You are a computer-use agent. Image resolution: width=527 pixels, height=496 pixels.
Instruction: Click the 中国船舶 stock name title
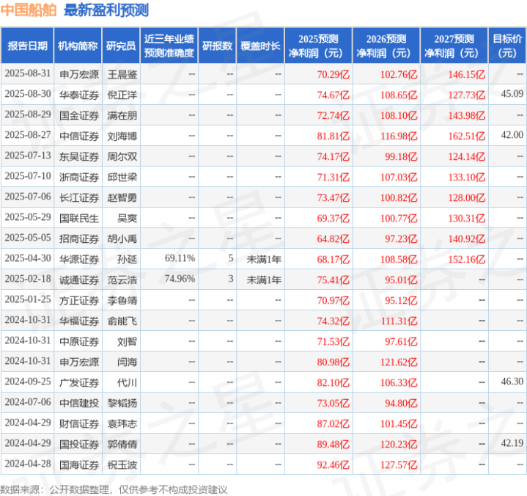coord(29,10)
